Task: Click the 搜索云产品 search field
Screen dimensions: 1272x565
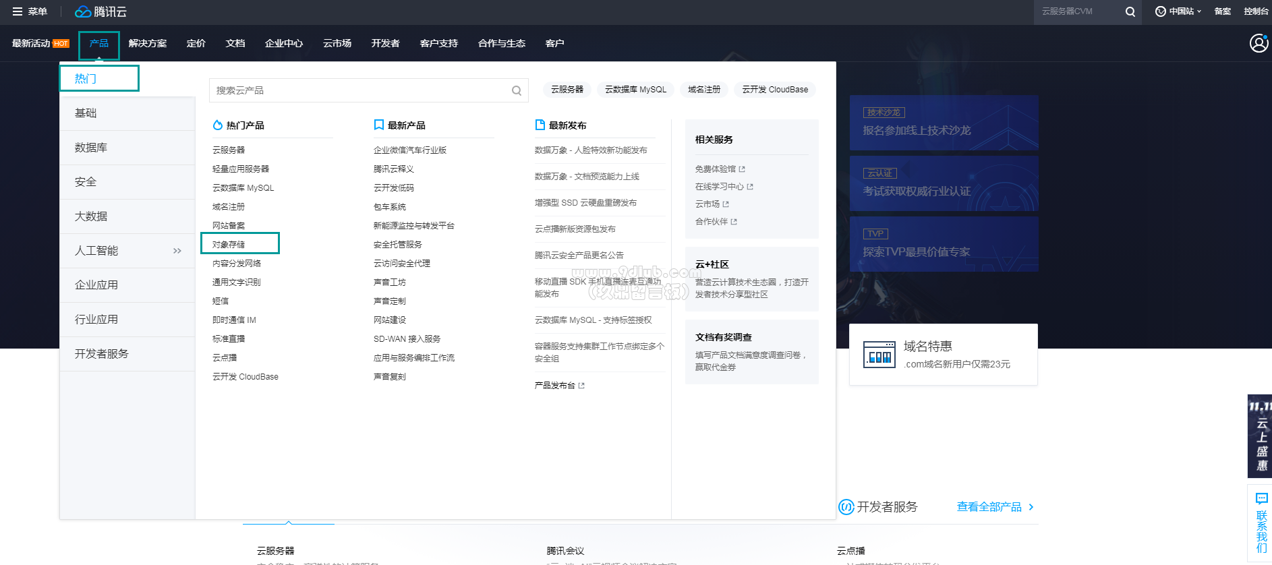Action: [x=361, y=90]
